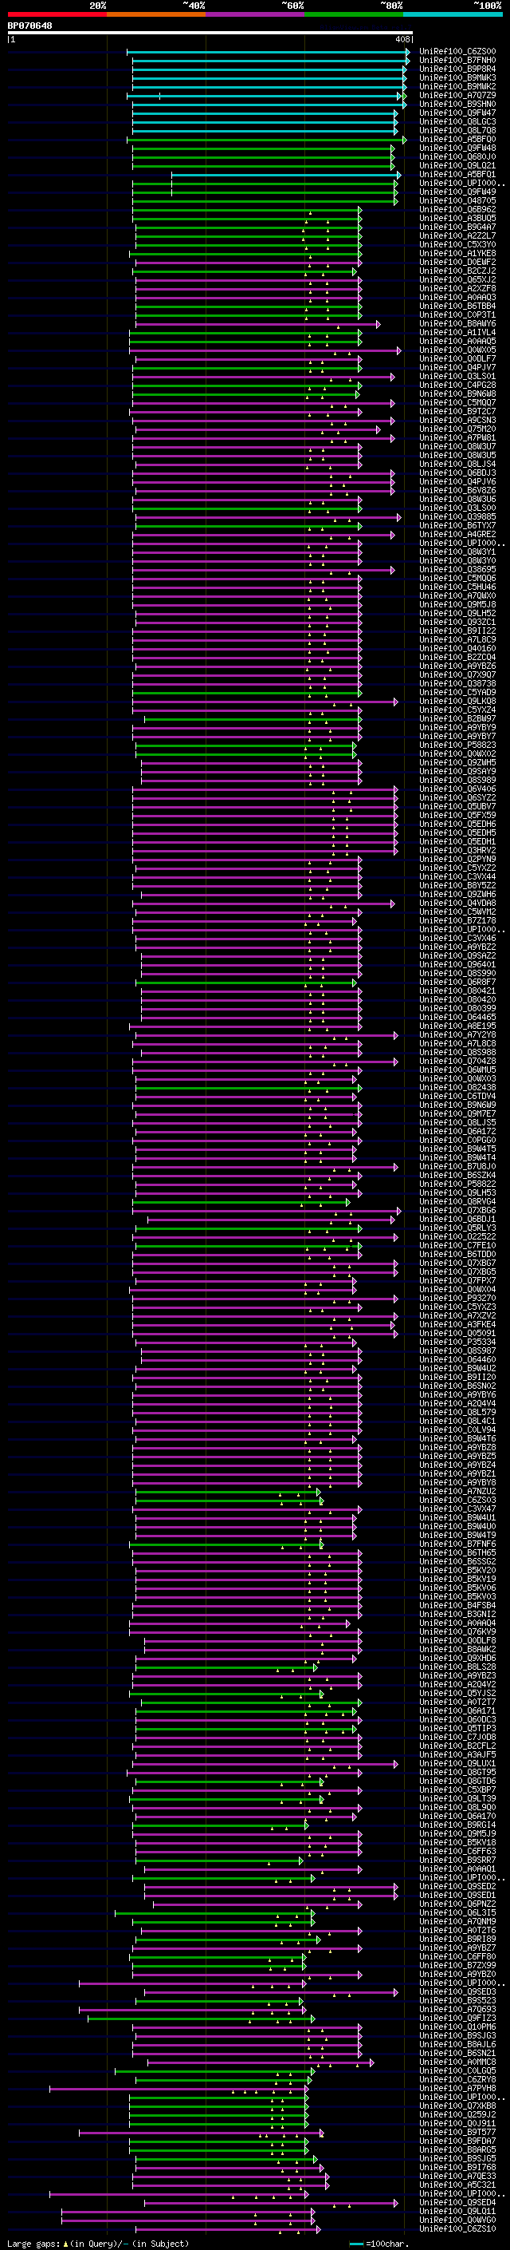510x2250 pixels.
Task: Select the UniRef100_B6TB84 label
Action: [x=457, y=306]
